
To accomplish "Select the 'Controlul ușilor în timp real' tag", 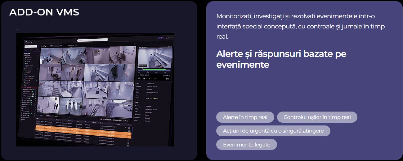I will [x=317, y=117].
